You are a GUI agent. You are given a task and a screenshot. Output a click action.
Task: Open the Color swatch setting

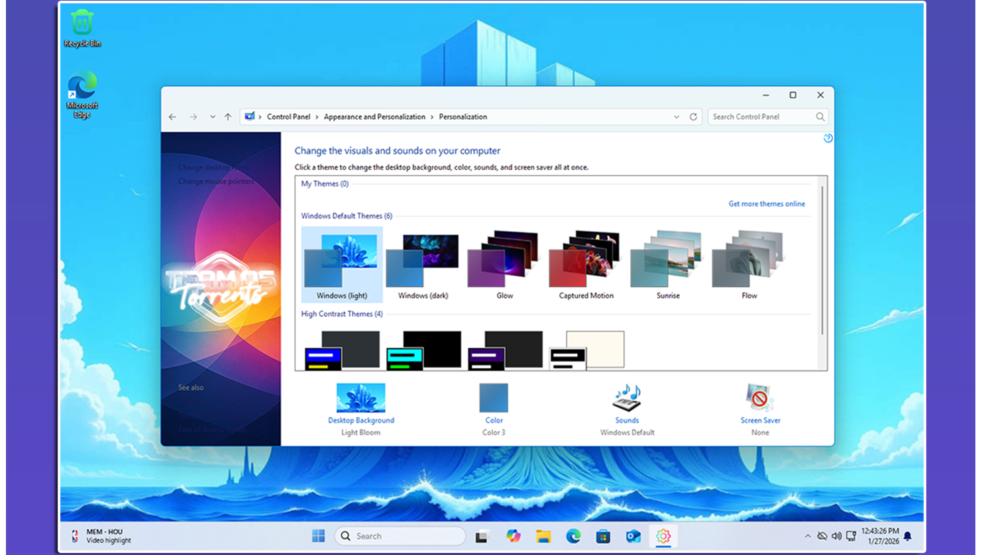click(494, 399)
